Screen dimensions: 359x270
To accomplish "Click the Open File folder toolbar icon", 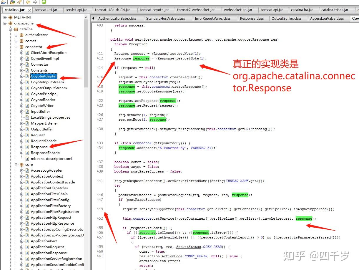I will 3,2.
